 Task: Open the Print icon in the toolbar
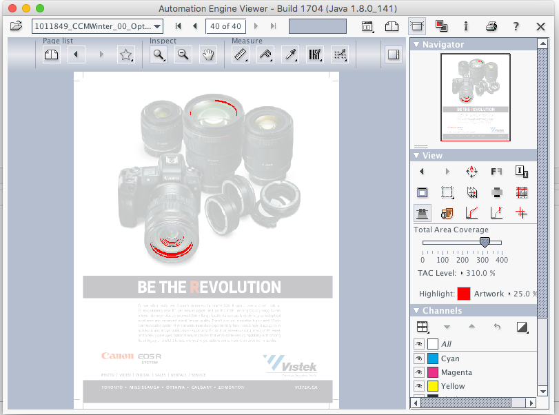click(x=491, y=25)
